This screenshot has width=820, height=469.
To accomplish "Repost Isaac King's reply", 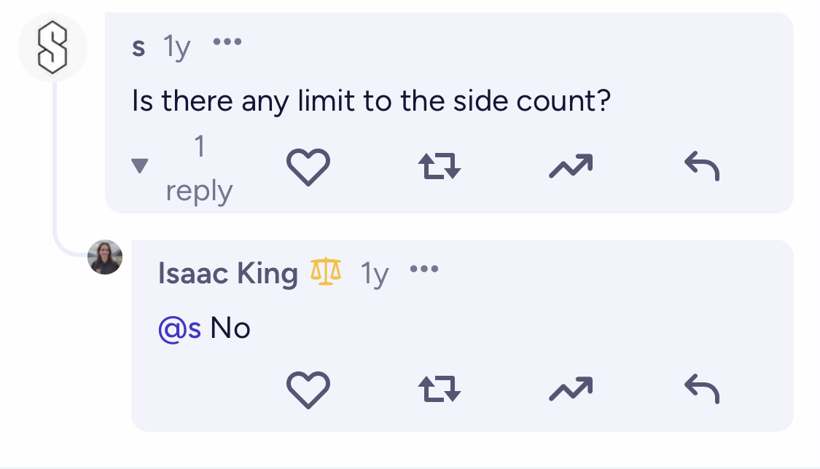I will tap(440, 389).
